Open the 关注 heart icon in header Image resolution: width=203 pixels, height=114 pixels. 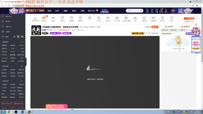click(x=152, y=11)
